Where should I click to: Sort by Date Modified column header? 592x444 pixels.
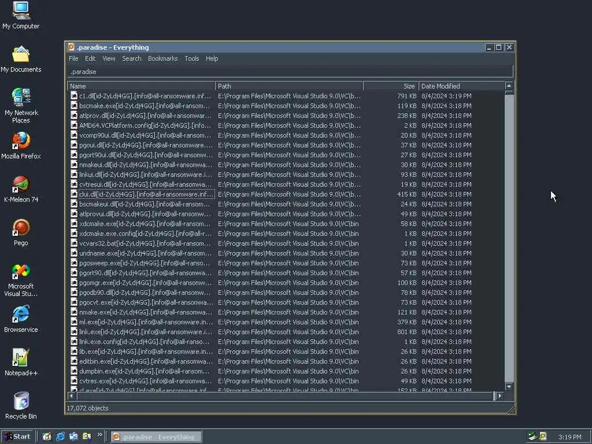point(461,86)
